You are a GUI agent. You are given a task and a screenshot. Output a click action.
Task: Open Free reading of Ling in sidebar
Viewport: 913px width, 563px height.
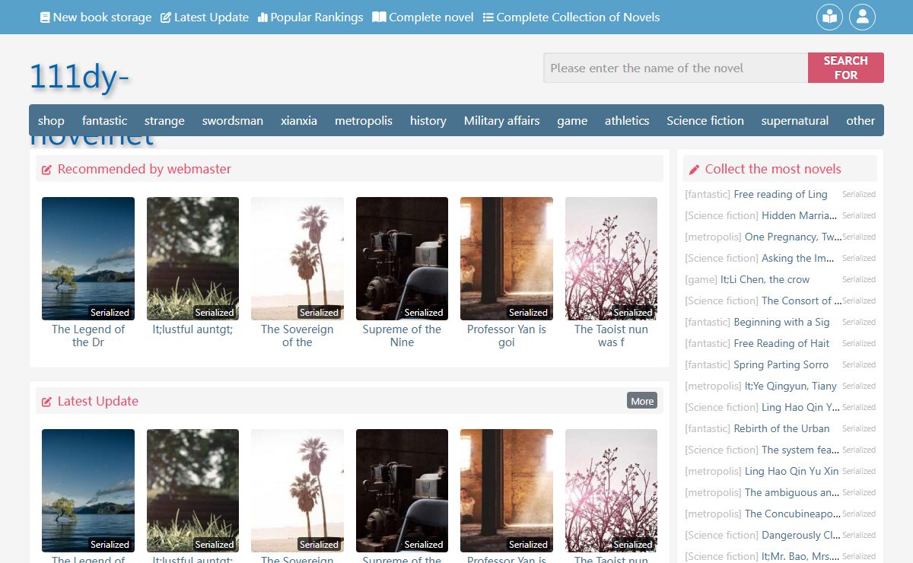781,194
